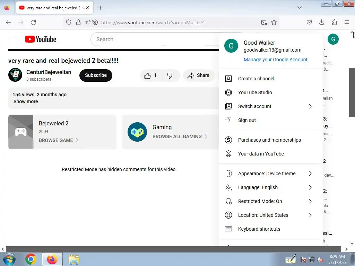Go to the YouTube home logo
355x266 pixels.
click(x=41, y=39)
